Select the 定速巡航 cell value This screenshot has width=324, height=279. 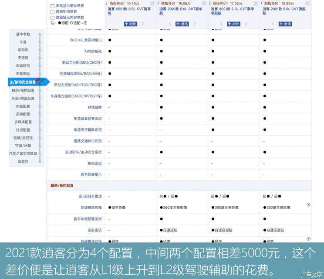coord(169,230)
